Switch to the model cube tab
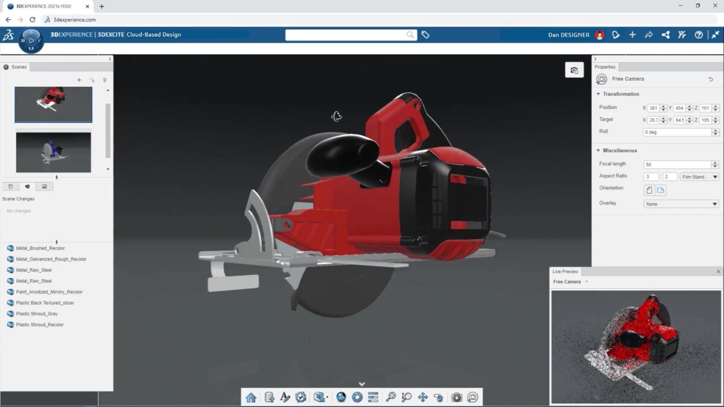Image resolution: width=724 pixels, height=407 pixels. click(11, 186)
